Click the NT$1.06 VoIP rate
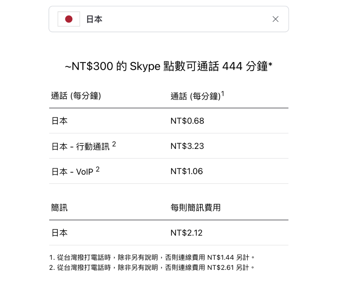 pyautogui.click(x=187, y=171)
